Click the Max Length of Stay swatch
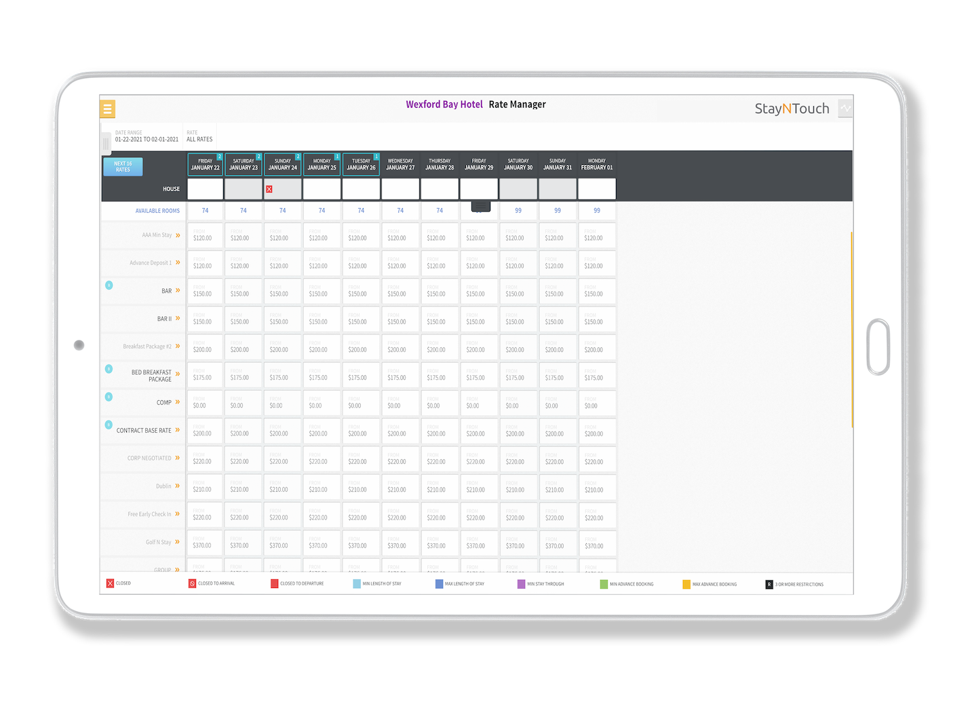 [x=439, y=583]
